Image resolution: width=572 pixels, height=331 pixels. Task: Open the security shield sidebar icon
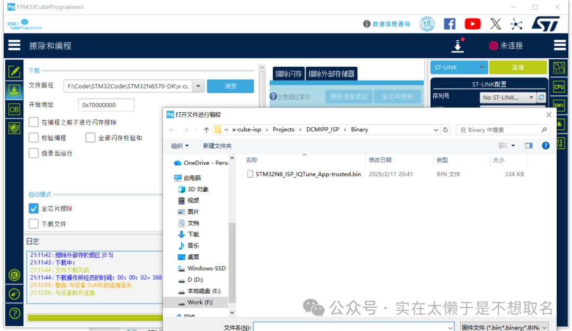[14, 128]
